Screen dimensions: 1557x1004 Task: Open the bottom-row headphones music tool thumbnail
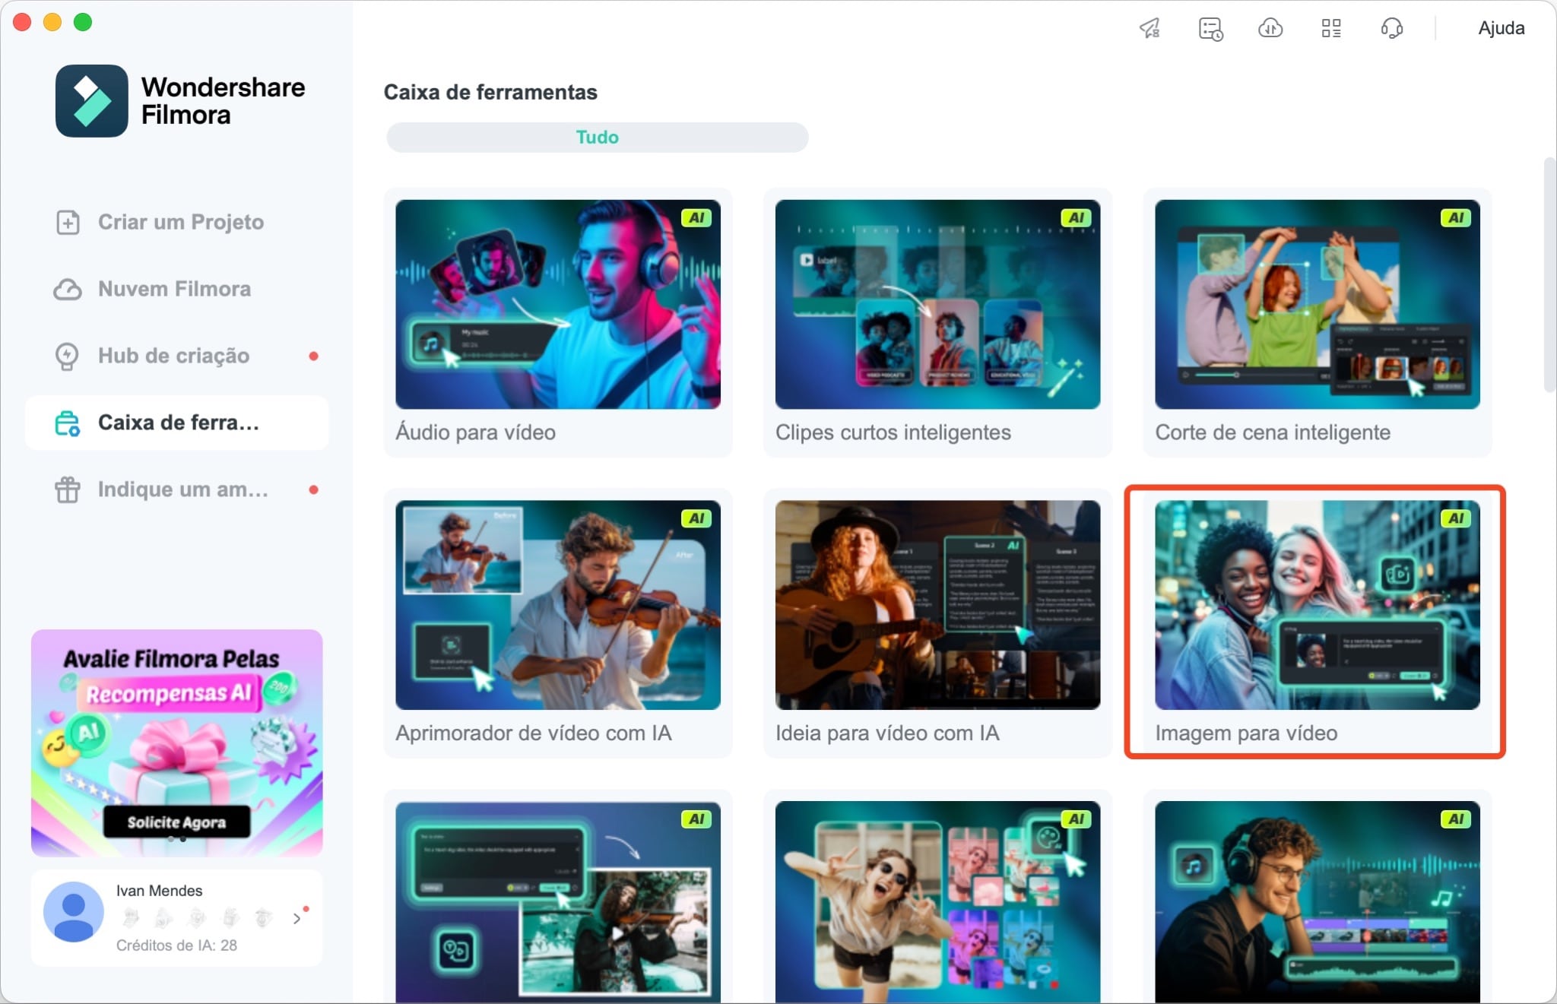click(x=1318, y=901)
